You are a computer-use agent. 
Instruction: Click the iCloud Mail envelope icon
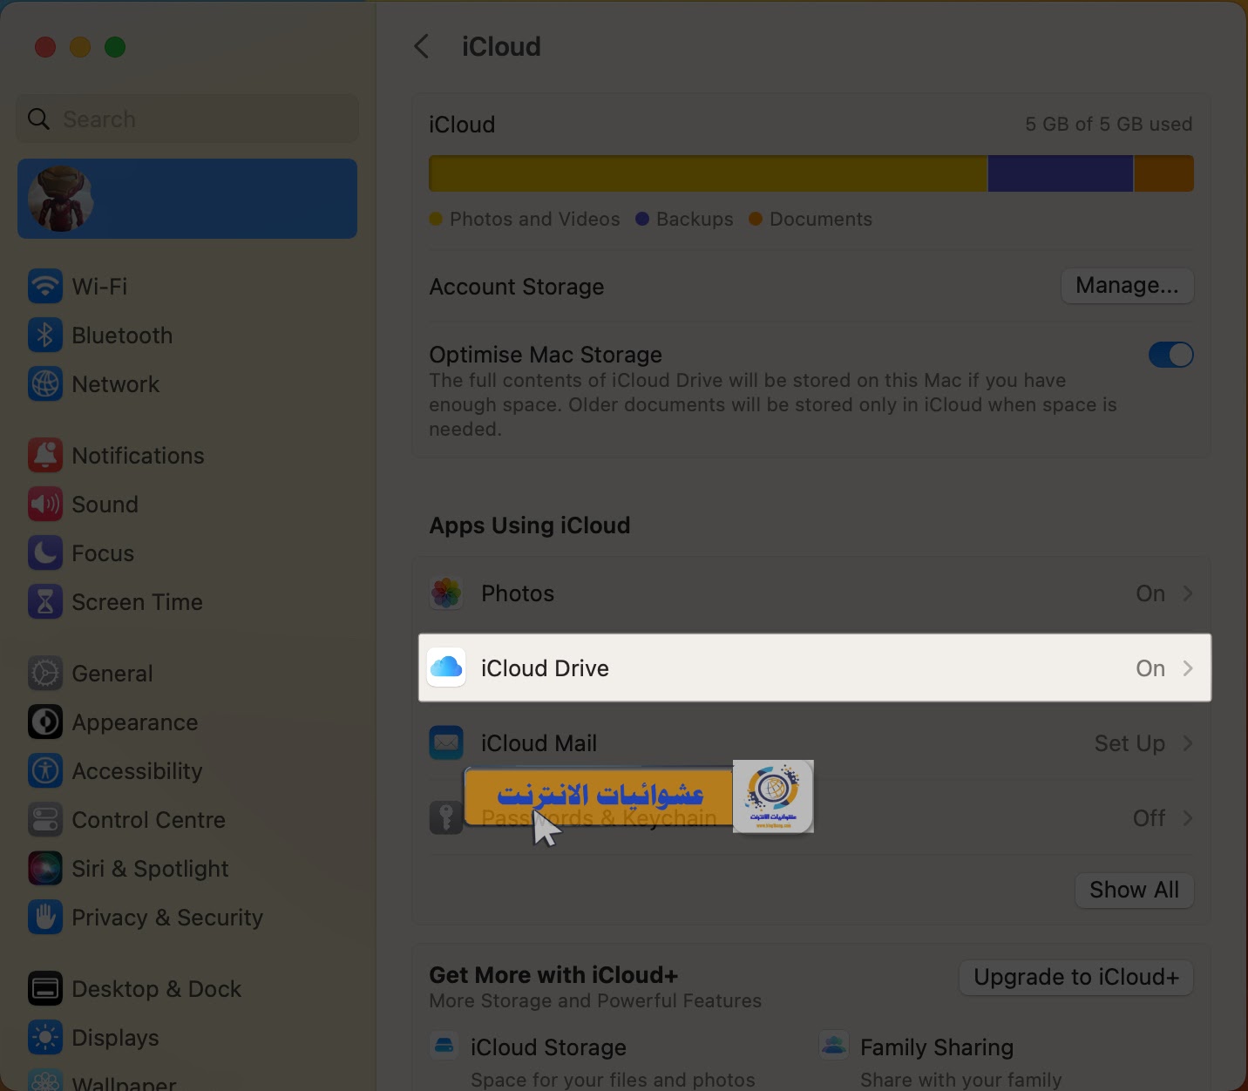pos(446,743)
